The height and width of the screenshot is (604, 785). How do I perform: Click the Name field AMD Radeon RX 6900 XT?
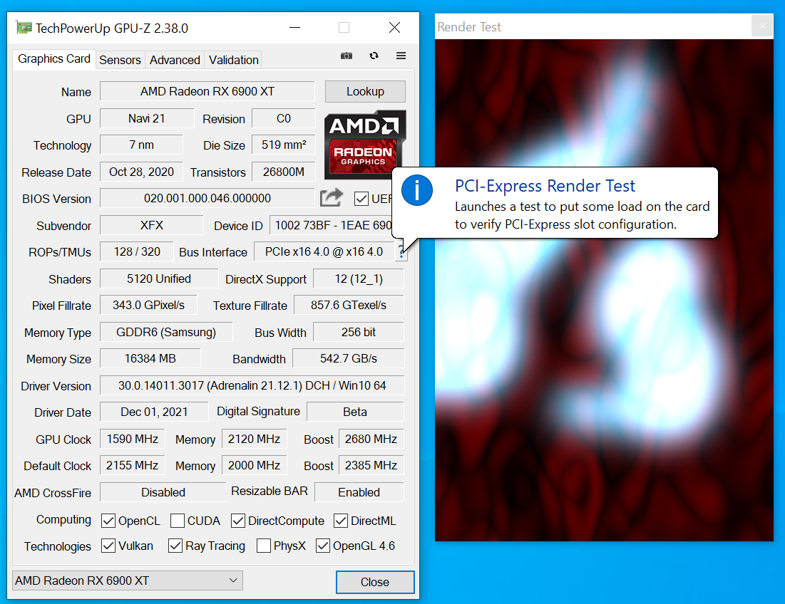(207, 91)
